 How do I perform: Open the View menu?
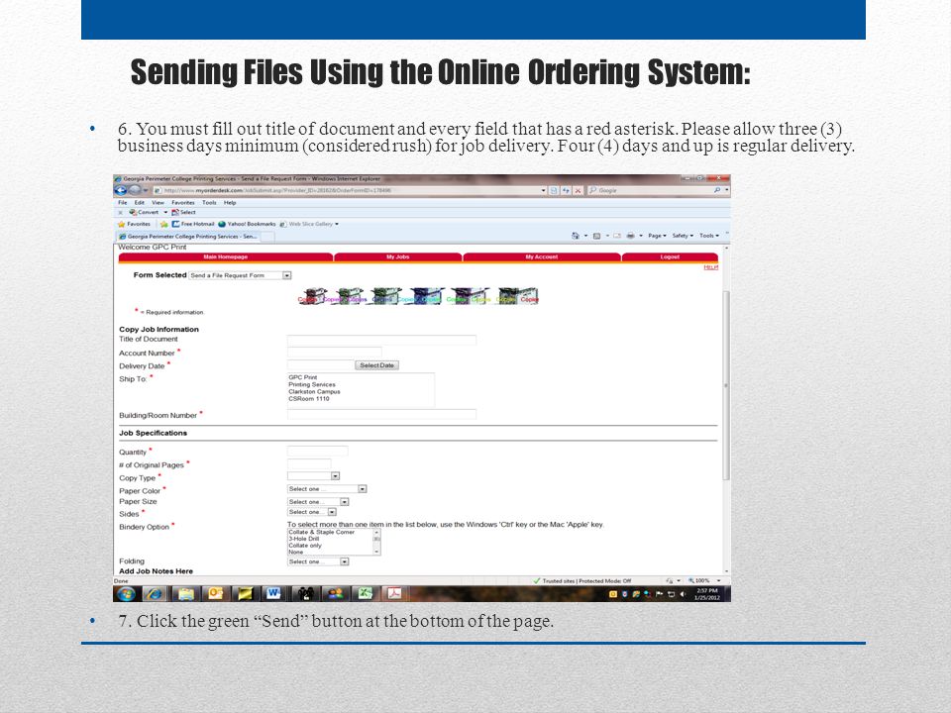158,202
